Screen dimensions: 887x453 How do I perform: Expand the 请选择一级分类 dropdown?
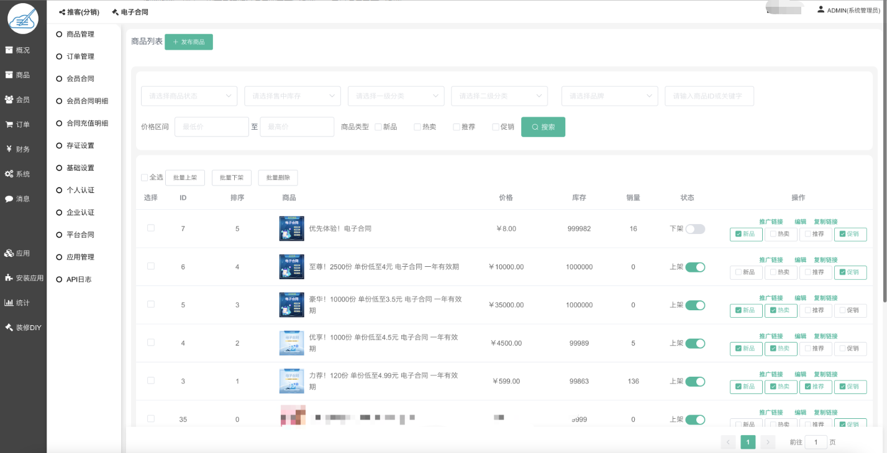(x=396, y=96)
